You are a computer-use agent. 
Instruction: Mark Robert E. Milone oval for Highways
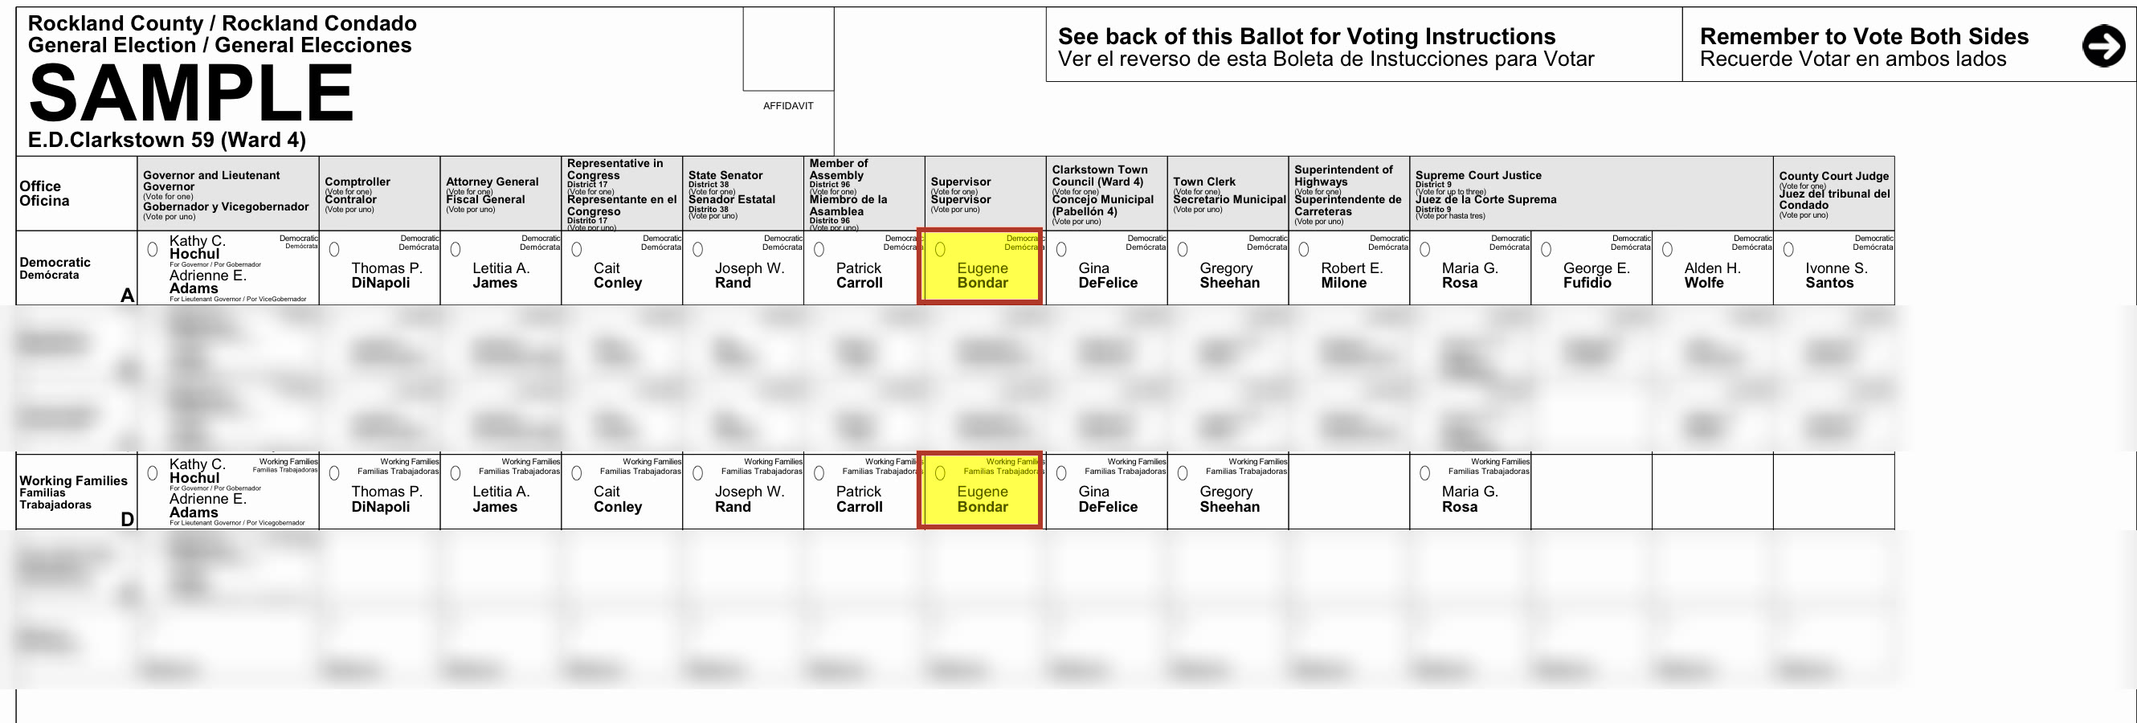1303,250
